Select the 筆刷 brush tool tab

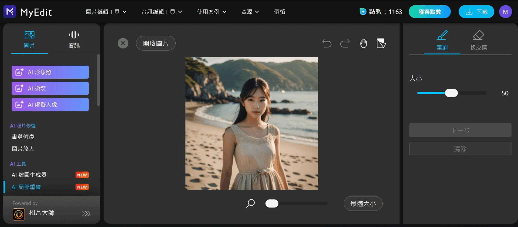tap(442, 41)
